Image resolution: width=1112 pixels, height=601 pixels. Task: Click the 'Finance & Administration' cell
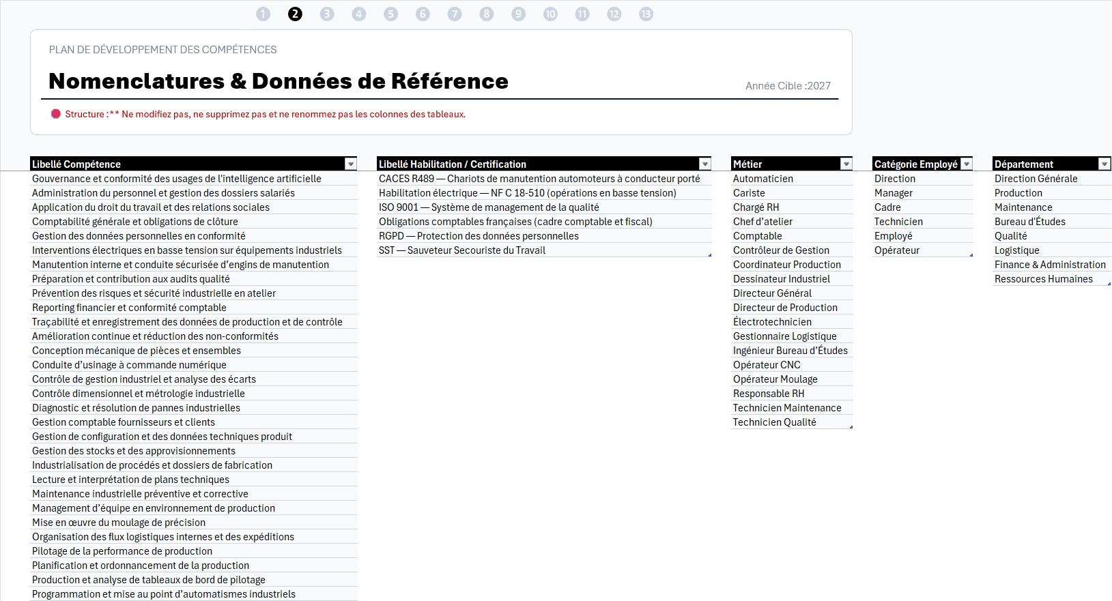pos(1052,265)
